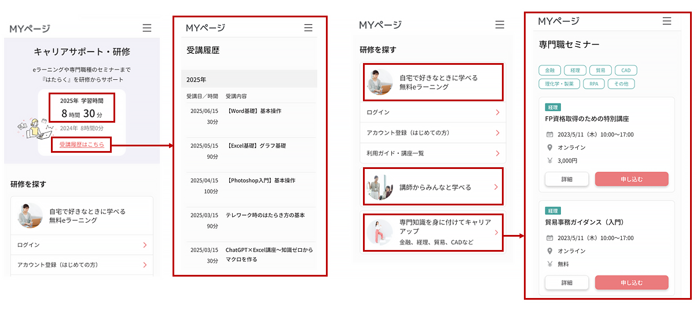Open the 【Word基礎】基本操作 history entry
Image resolution: width=697 pixels, height=309 pixels.
[254, 111]
